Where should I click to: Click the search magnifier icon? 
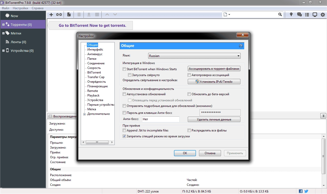click(280, 15)
